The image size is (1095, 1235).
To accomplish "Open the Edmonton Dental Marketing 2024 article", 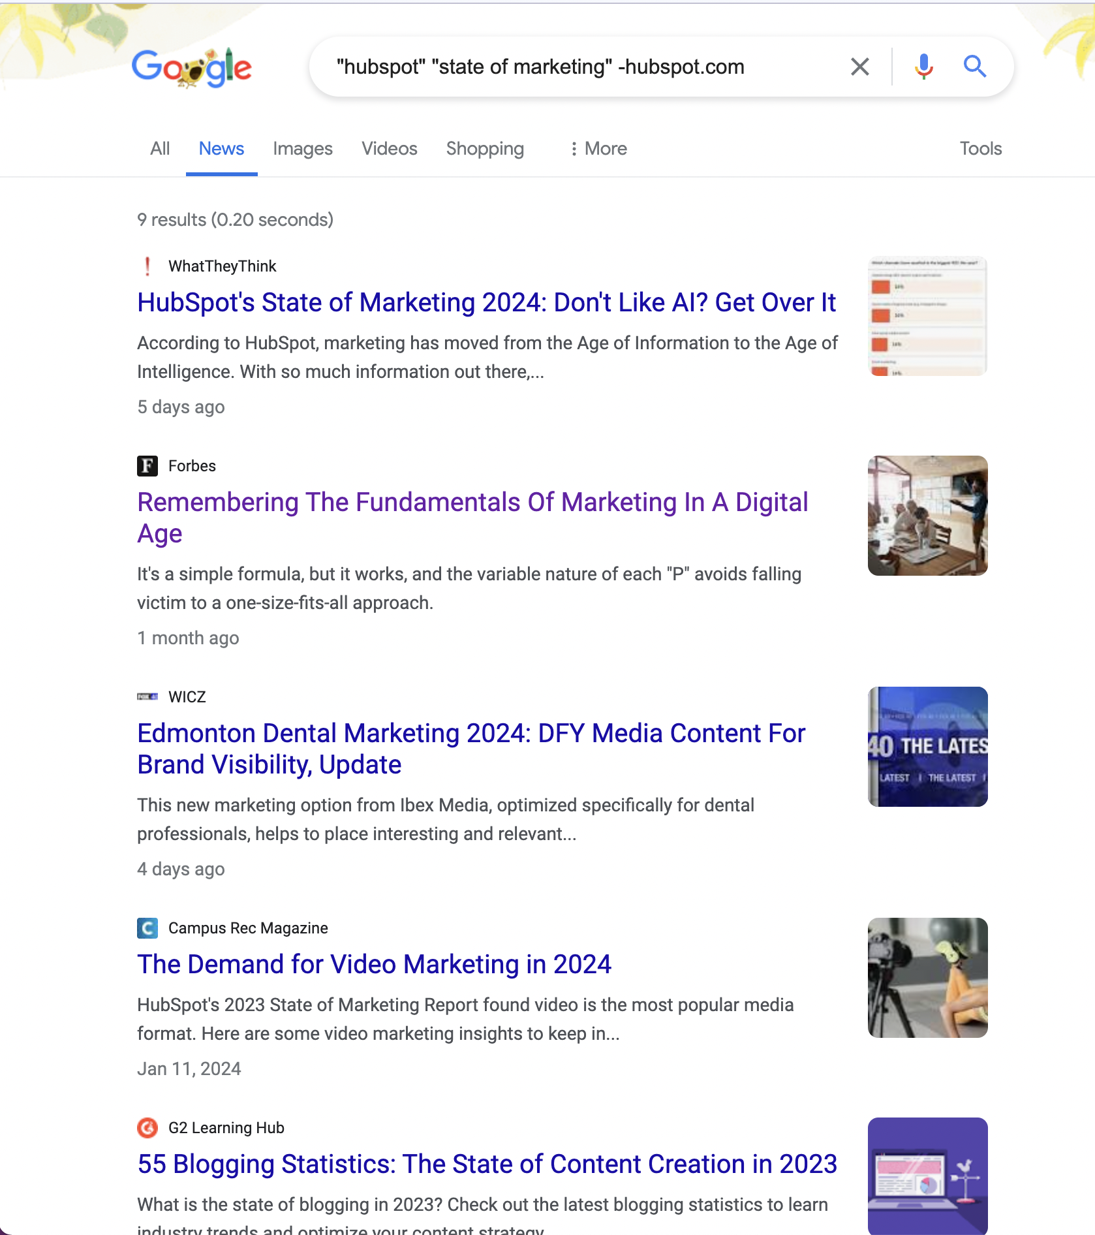I will pos(471,749).
